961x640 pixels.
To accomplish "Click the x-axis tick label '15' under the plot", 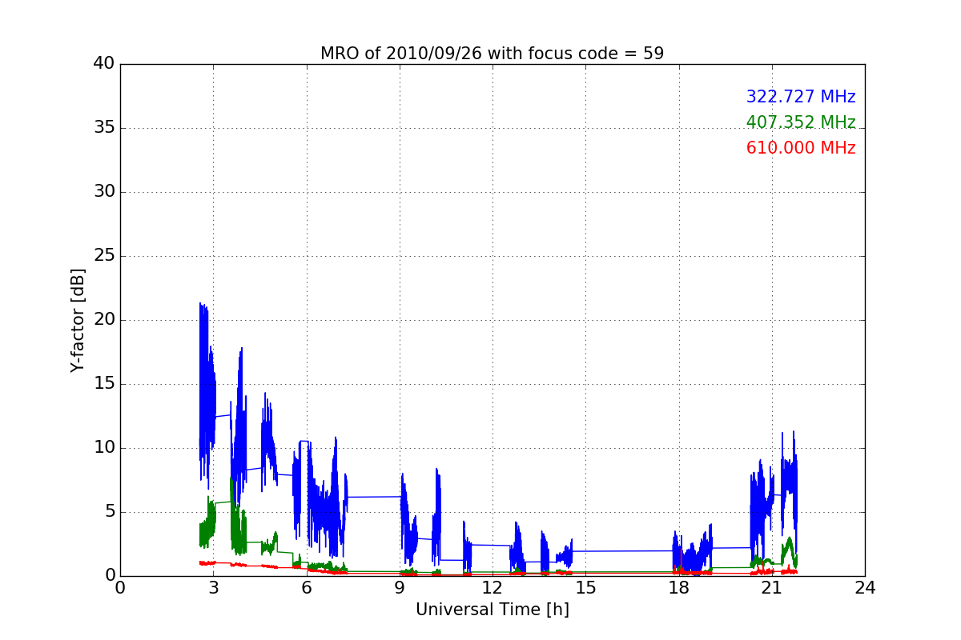I will pos(585,588).
